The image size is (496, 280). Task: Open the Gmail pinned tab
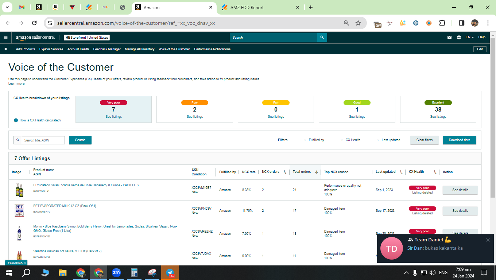pyautogui.click(x=22, y=7)
